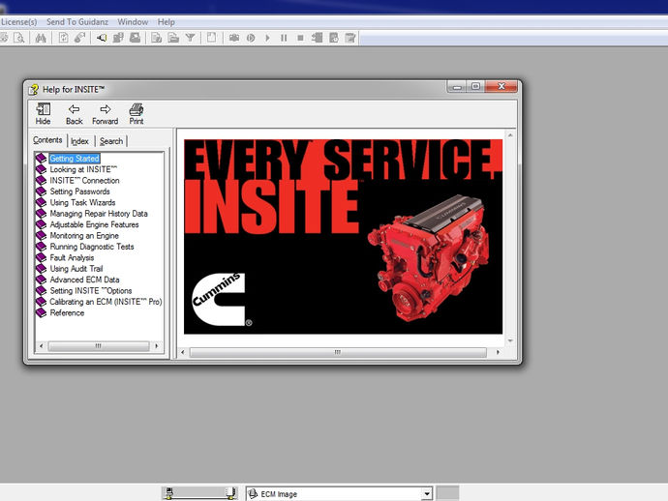The height and width of the screenshot is (501, 668).
Task: Open the Window menu
Action: tap(133, 21)
